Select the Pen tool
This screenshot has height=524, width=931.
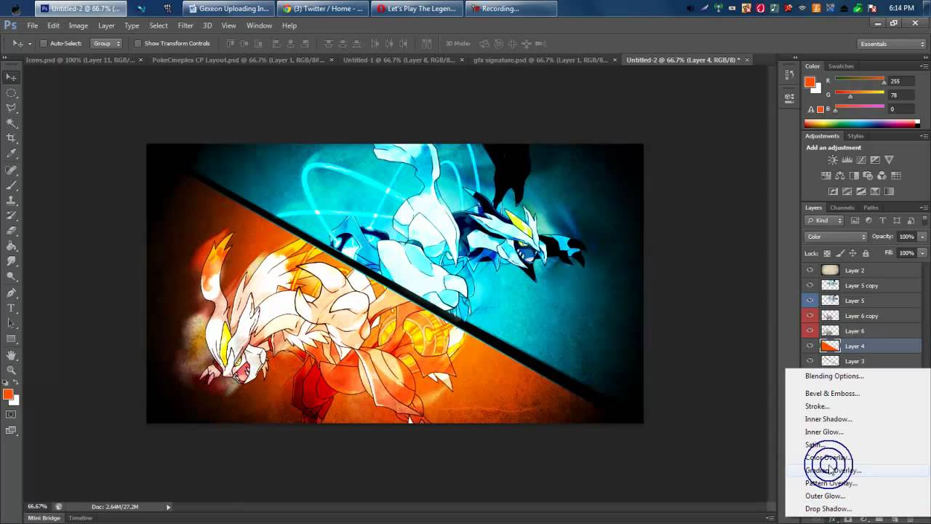(x=11, y=293)
